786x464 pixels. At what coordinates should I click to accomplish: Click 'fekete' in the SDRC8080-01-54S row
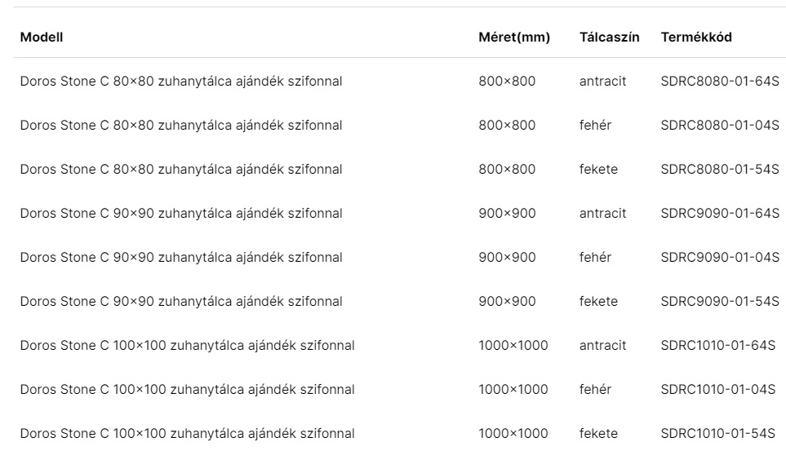598,170
